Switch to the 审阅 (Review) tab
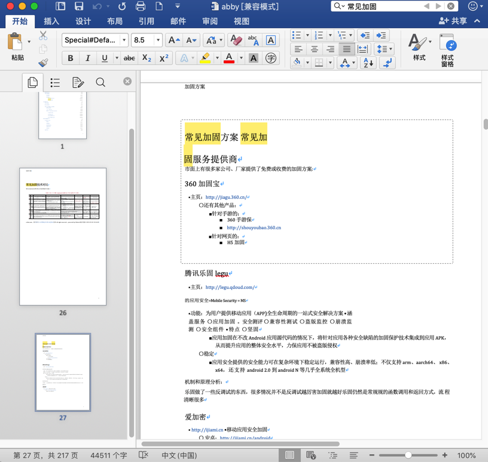The image size is (488, 462). pyautogui.click(x=210, y=21)
